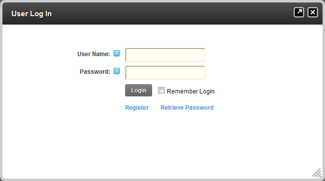Click the Password help icon
Viewport: 325px width, 181px height.
coord(117,71)
